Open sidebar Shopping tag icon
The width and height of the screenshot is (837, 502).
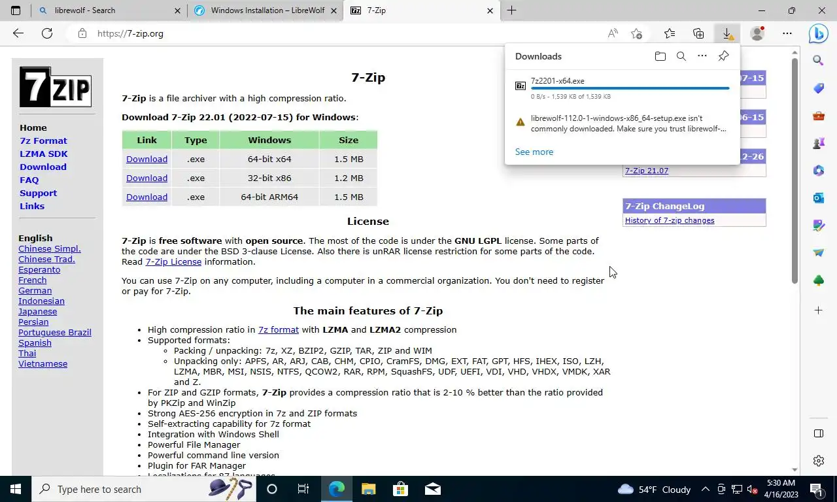pos(819,88)
